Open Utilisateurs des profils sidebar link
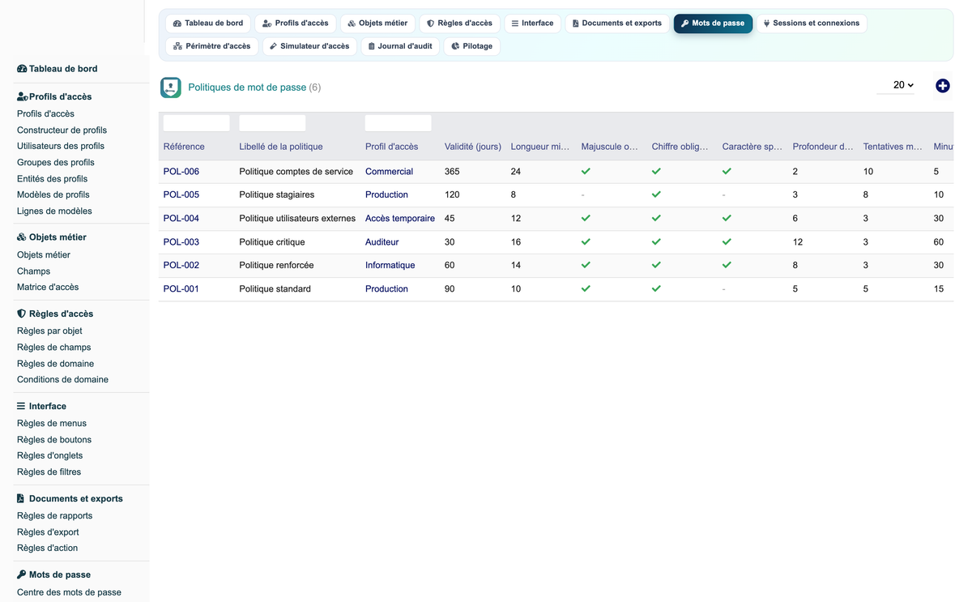Image resolution: width=972 pixels, height=602 pixels. 61,147
